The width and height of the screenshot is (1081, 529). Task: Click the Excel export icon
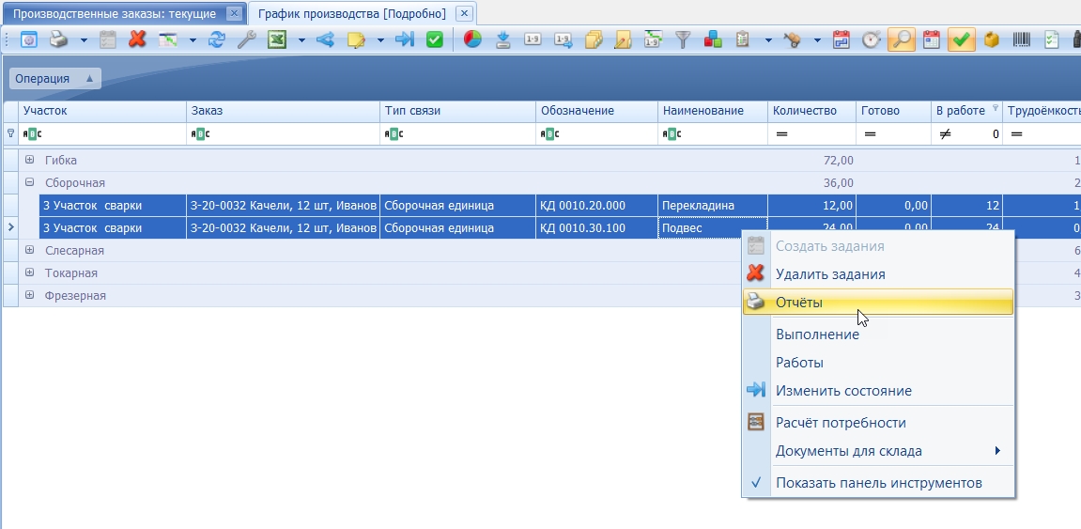pos(277,39)
